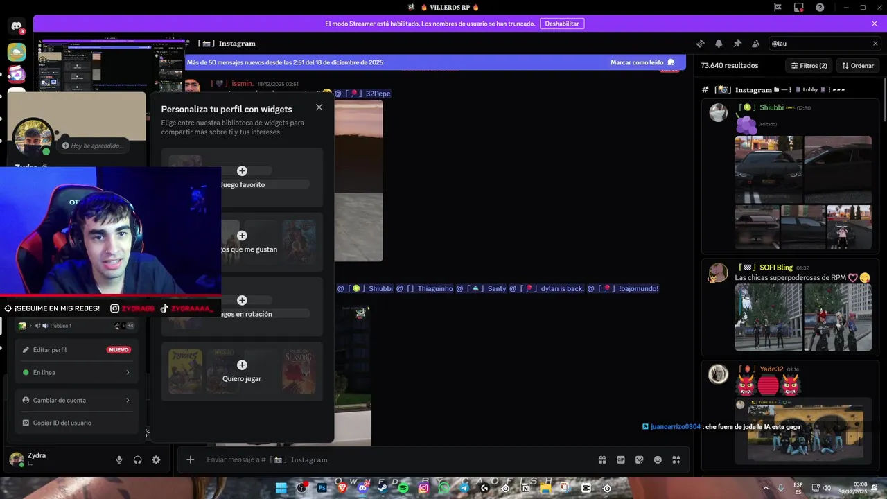The image size is (887, 499).
Task: Open Spotify from the taskbar
Action: click(x=403, y=488)
